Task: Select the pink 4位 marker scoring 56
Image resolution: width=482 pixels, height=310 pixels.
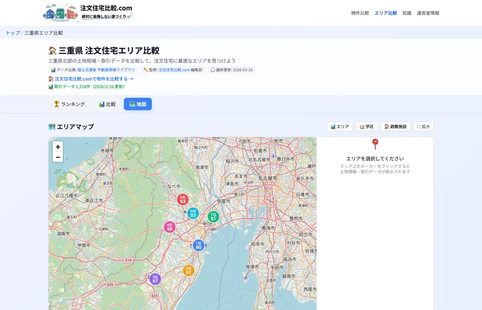Action: [170, 227]
